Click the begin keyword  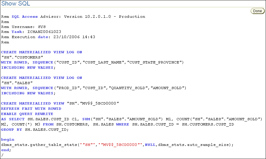pyautogui.click(x=8, y=139)
